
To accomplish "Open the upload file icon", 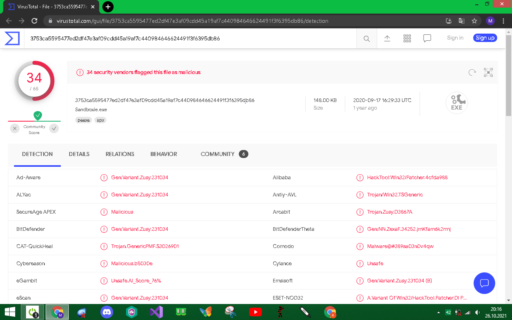I will [x=387, y=38].
